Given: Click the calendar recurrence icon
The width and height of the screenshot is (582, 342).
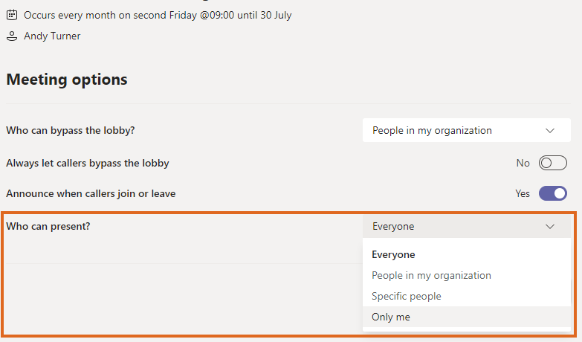Looking at the screenshot, I should pyautogui.click(x=12, y=15).
